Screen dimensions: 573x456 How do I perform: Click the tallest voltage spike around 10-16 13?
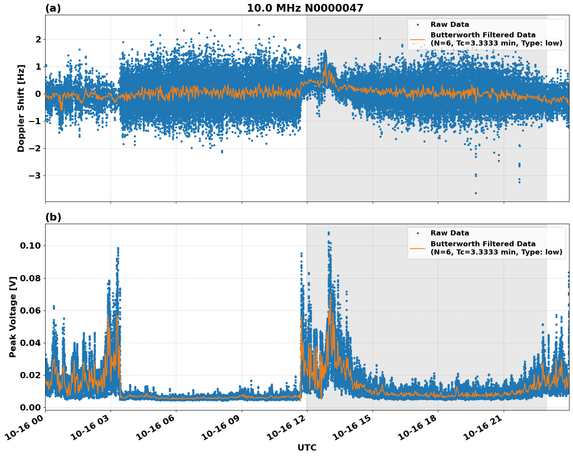[329, 233]
